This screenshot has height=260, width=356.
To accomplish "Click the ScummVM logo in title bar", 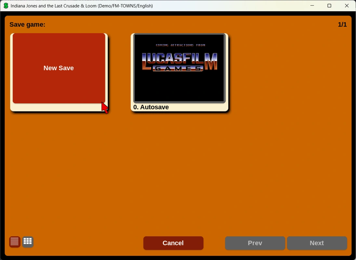I will (x=6, y=6).
